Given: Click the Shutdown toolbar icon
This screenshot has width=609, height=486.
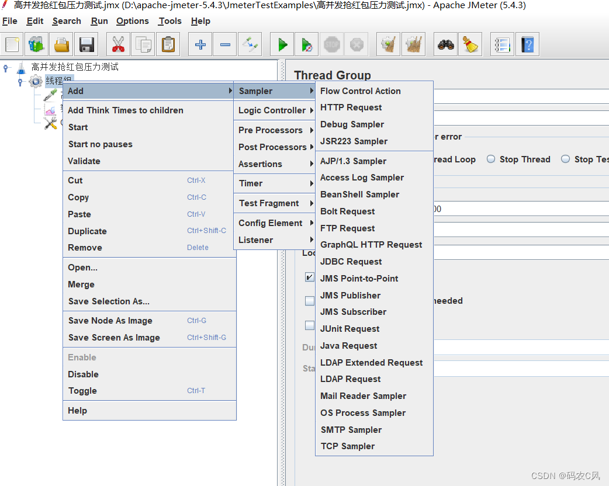Looking at the screenshot, I should pos(357,44).
